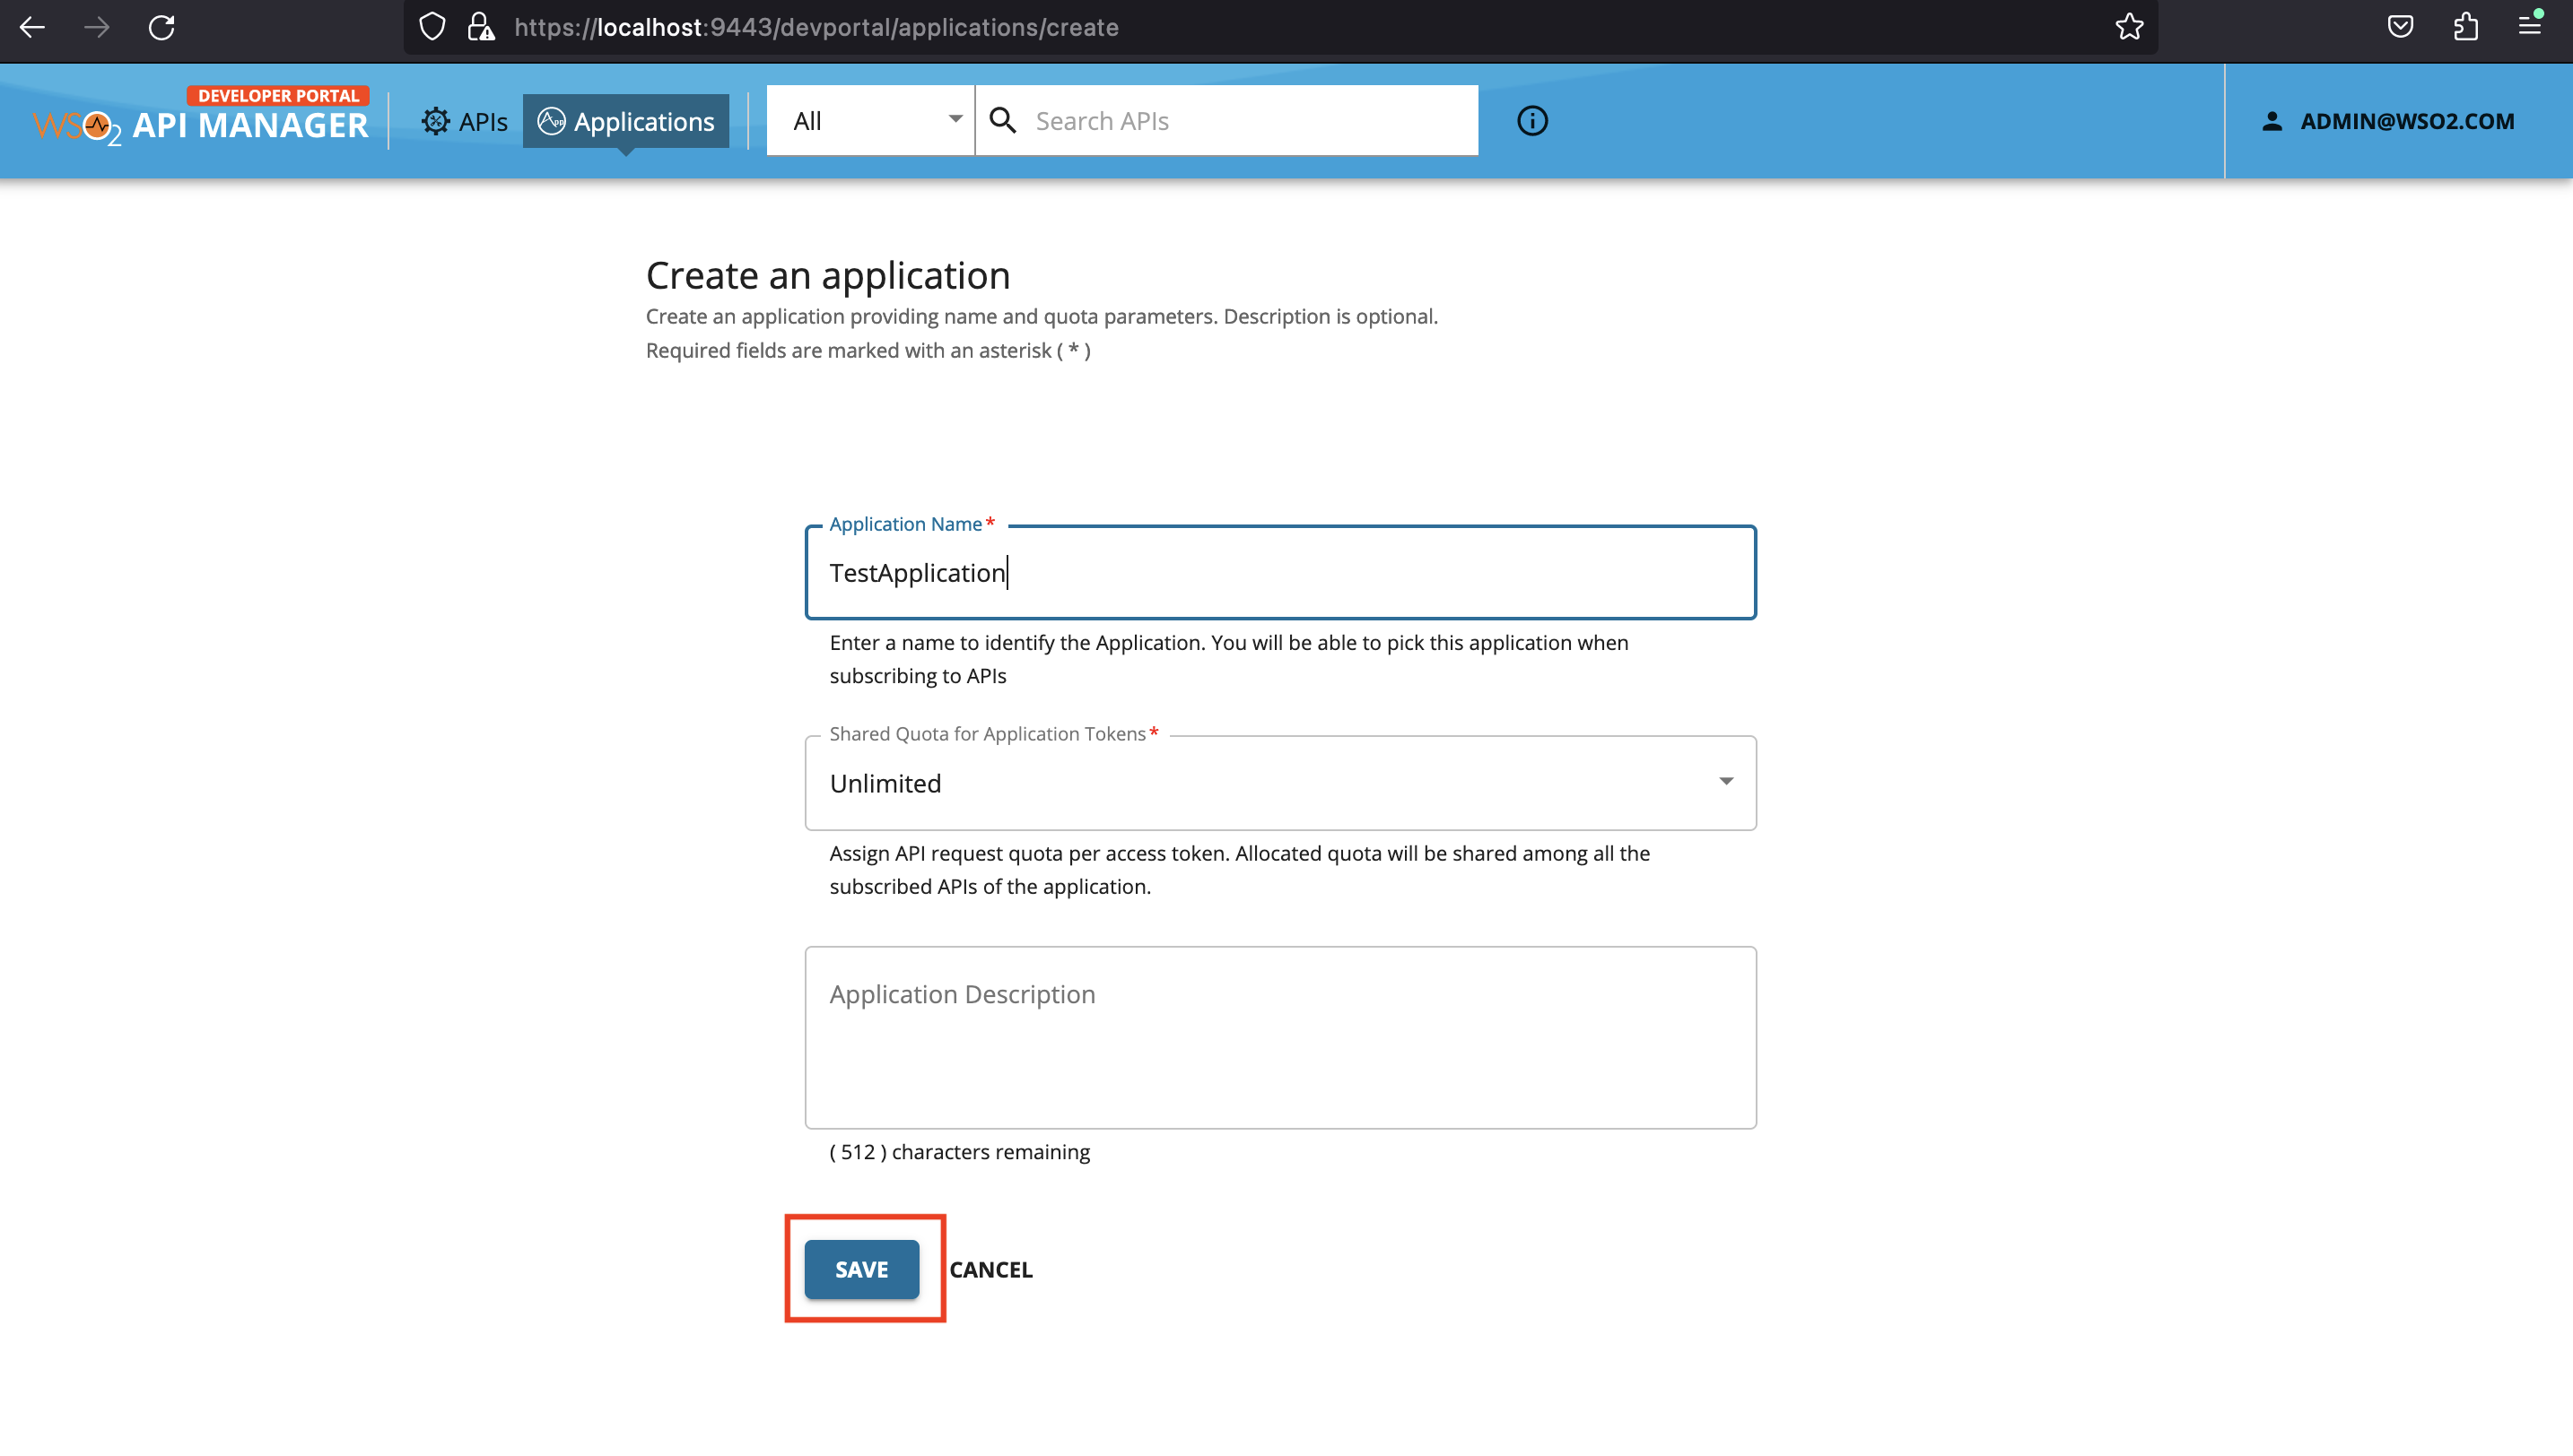Click the ADMIN@WSO2.COM user icon

(2271, 121)
